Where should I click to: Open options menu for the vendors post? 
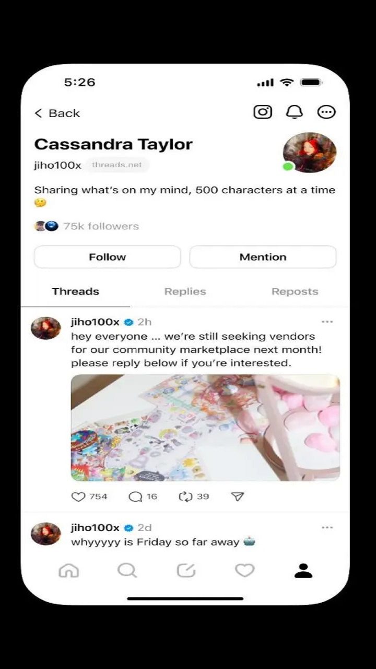327,322
